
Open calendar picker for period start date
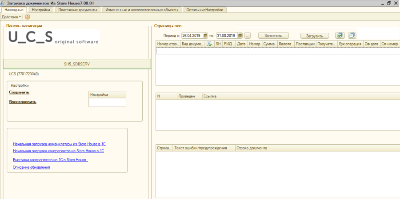click(205, 36)
